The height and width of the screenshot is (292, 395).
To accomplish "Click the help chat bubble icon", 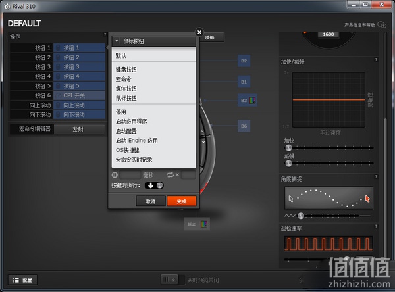I will coord(382,25).
